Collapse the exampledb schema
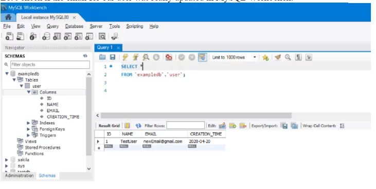 (7, 74)
